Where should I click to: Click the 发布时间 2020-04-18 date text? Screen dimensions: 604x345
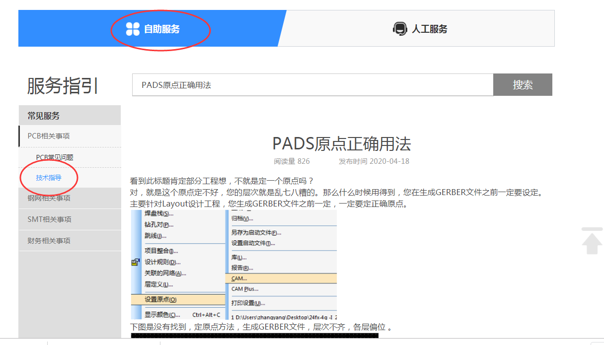(x=374, y=161)
